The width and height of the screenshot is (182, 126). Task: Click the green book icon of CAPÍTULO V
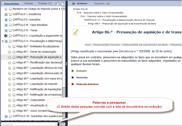pyautogui.click(x=6, y=36)
